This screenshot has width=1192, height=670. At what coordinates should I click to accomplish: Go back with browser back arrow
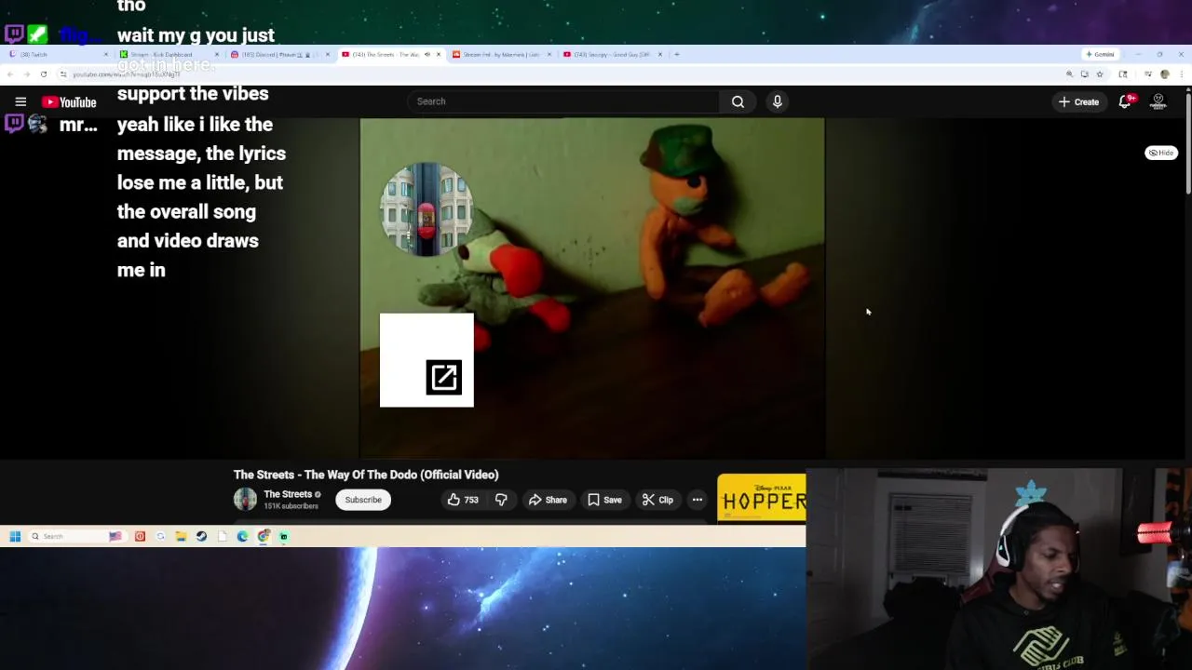pos(9,74)
